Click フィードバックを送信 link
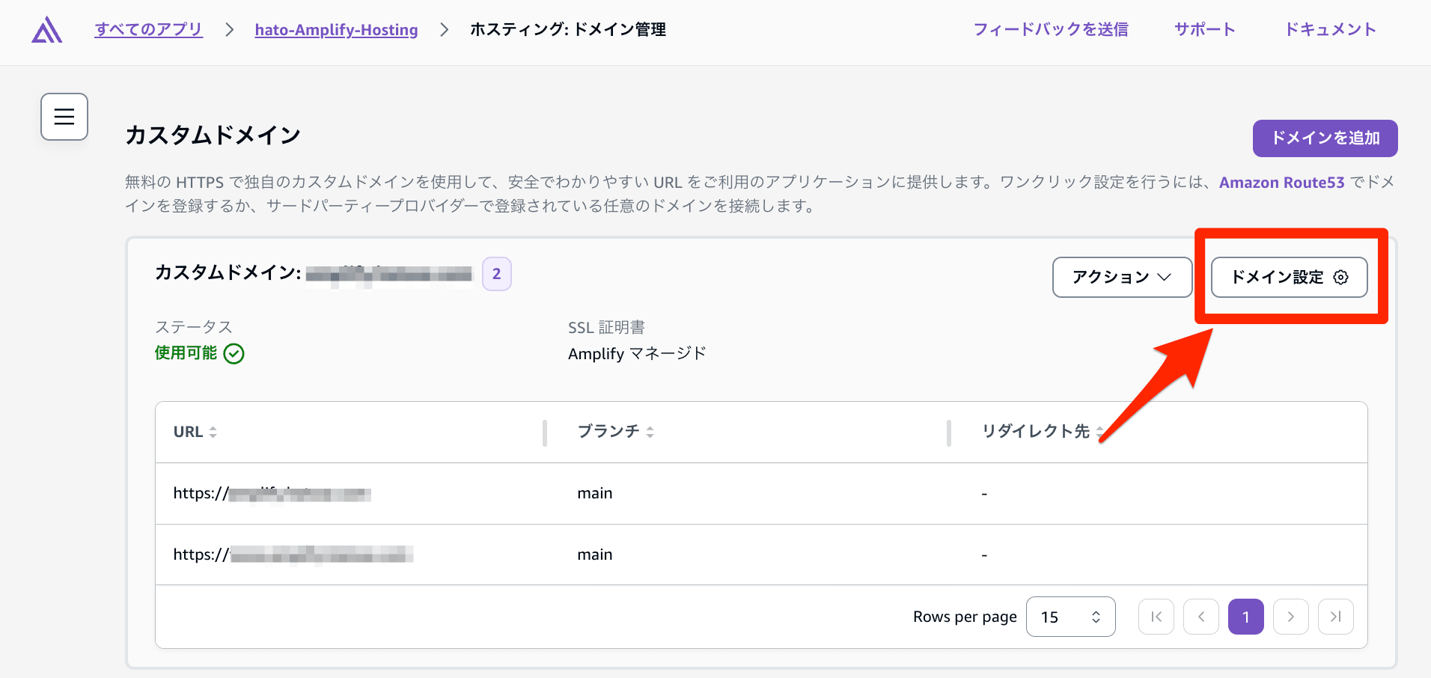1431x678 pixels. pos(1051,29)
